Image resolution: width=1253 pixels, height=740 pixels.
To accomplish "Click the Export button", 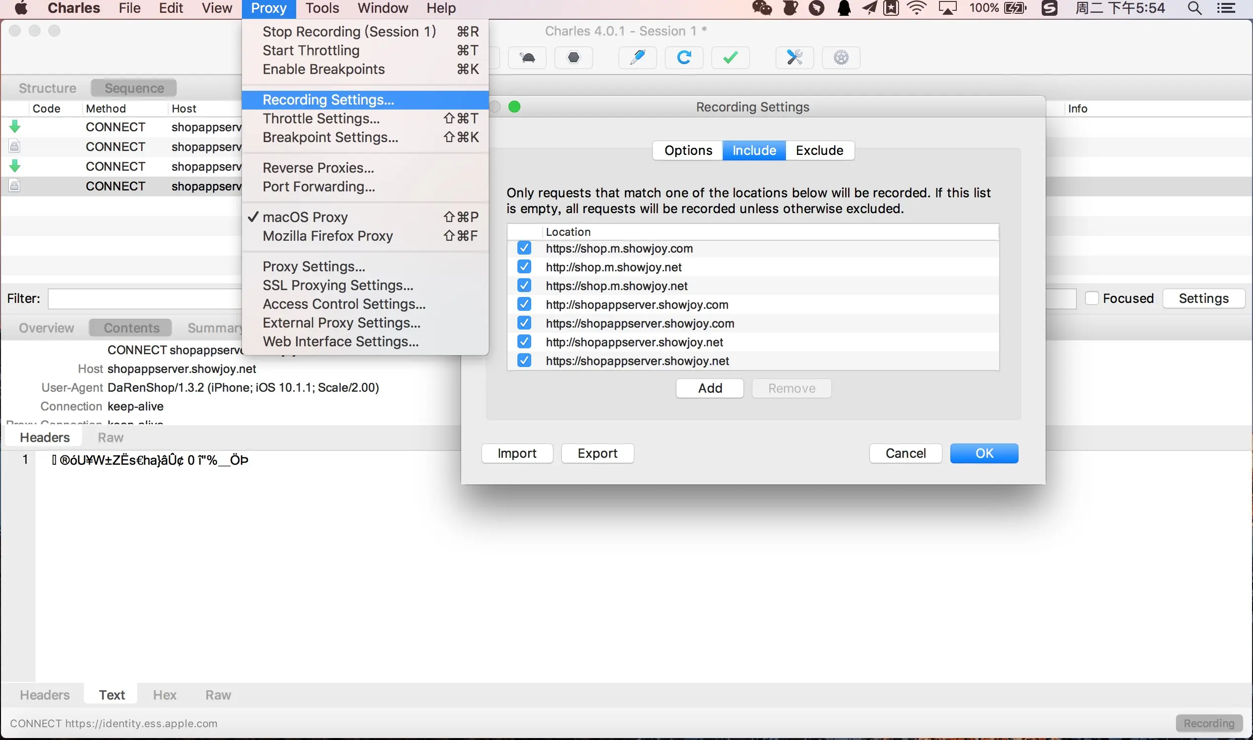I will pyautogui.click(x=597, y=453).
